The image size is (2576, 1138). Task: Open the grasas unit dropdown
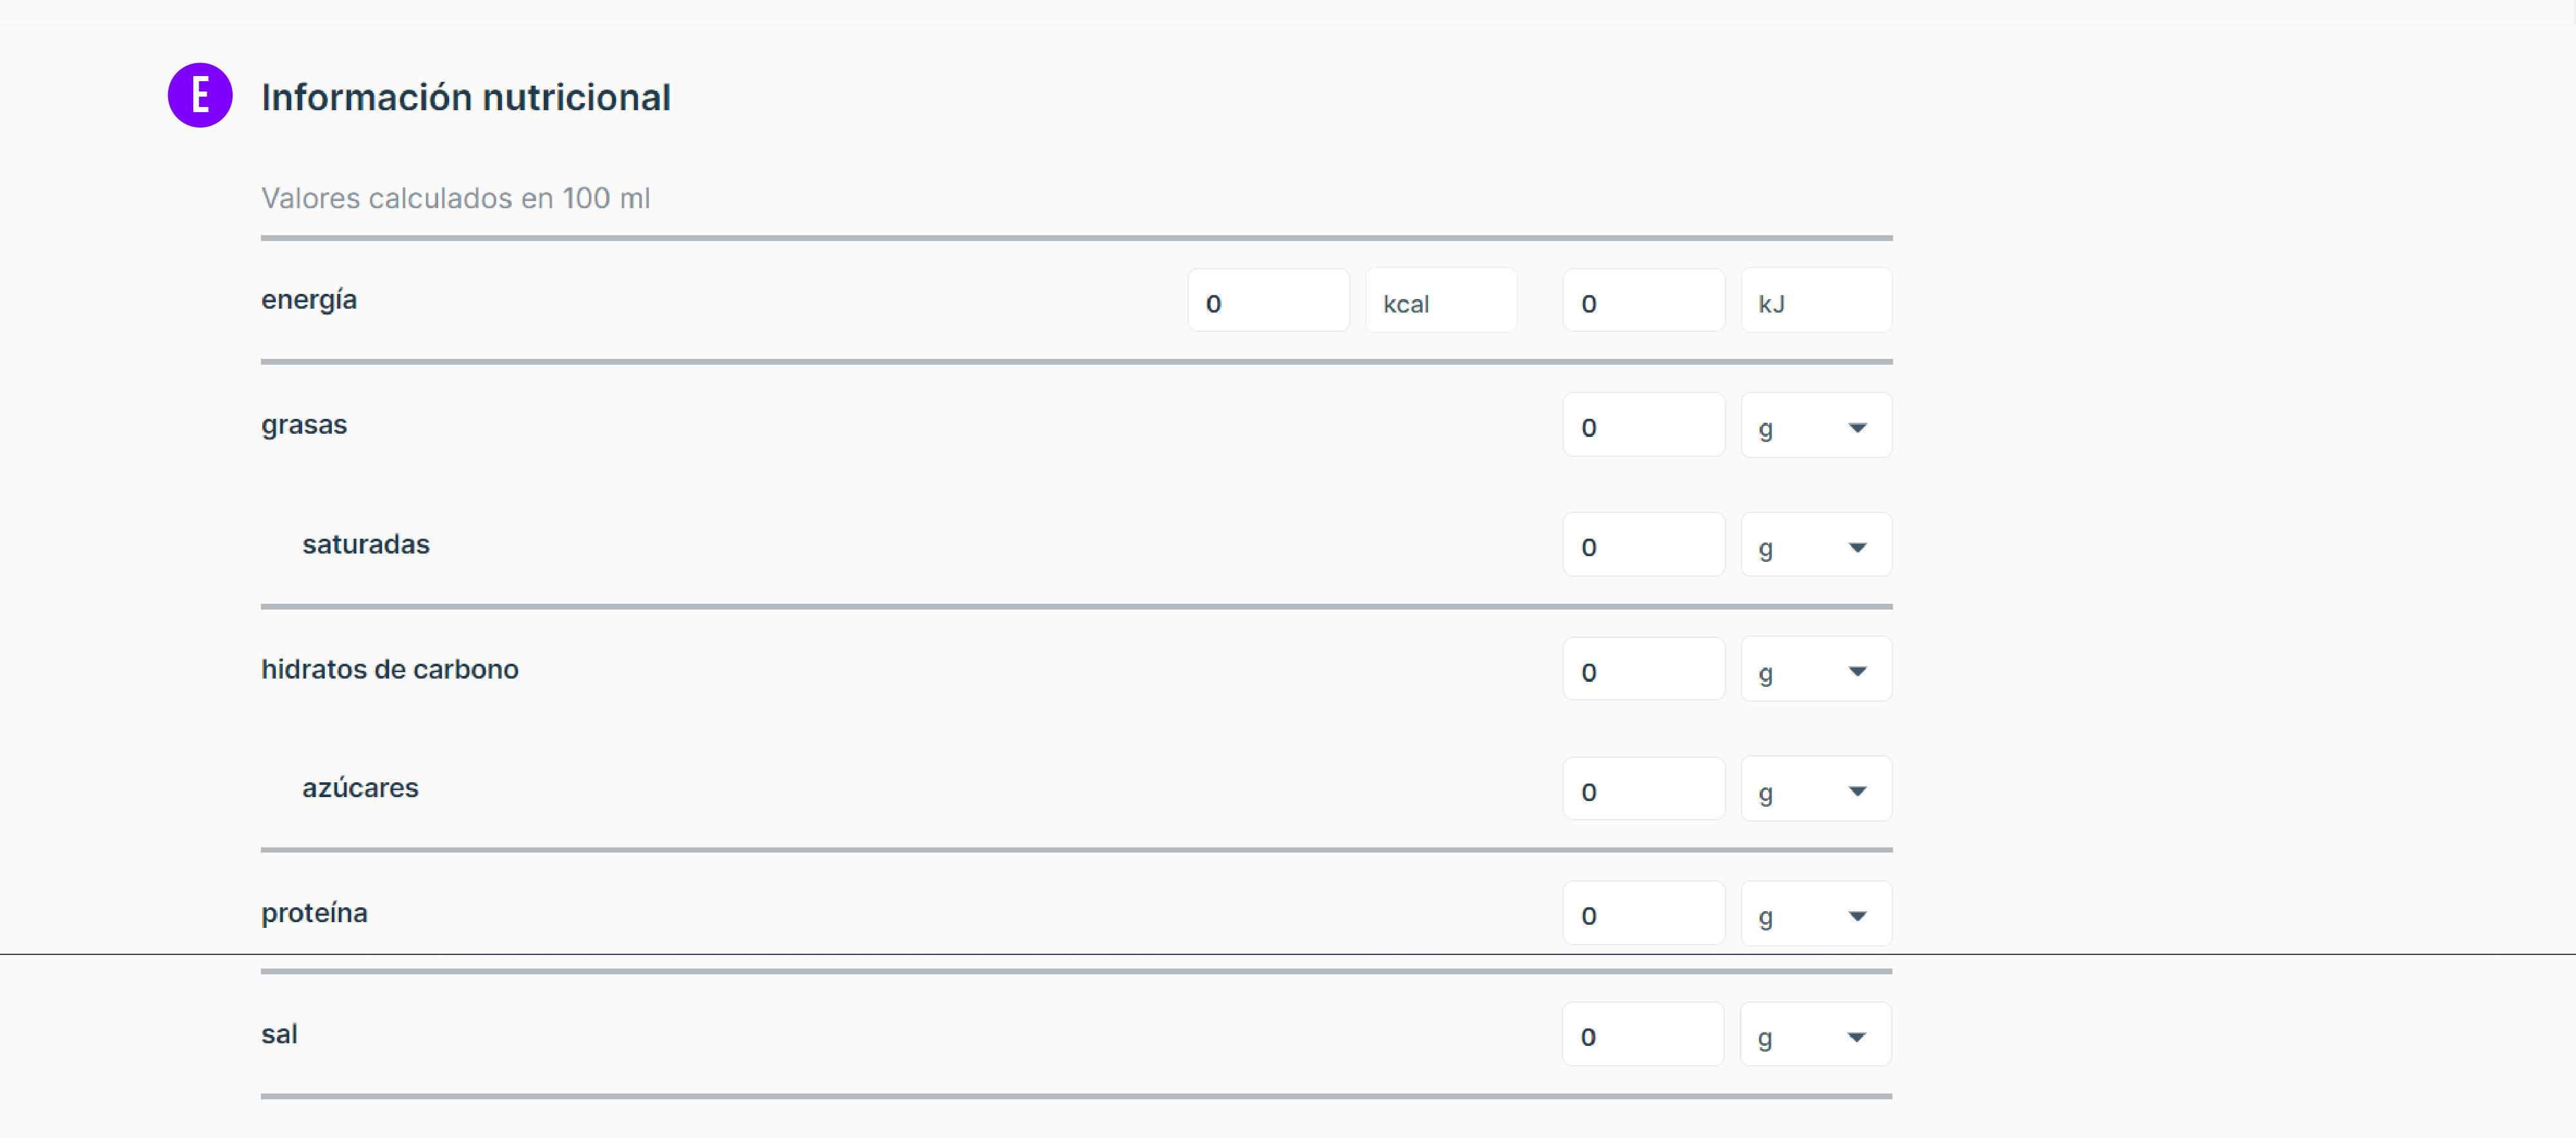point(1815,427)
